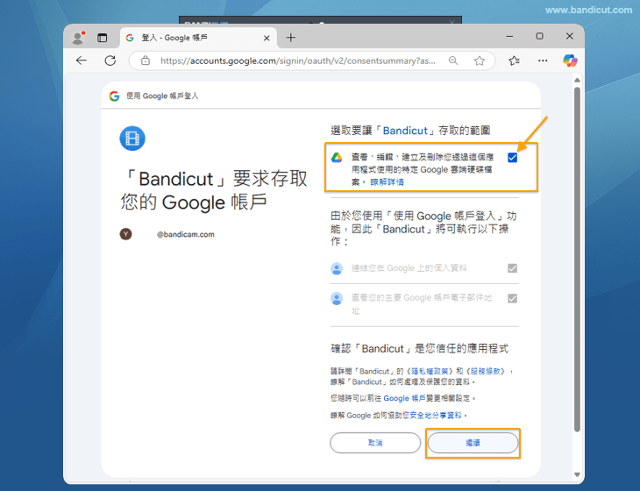Click the 繼續 continue button
The height and width of the screenshot is (491, 640).
tap(473, 443)
